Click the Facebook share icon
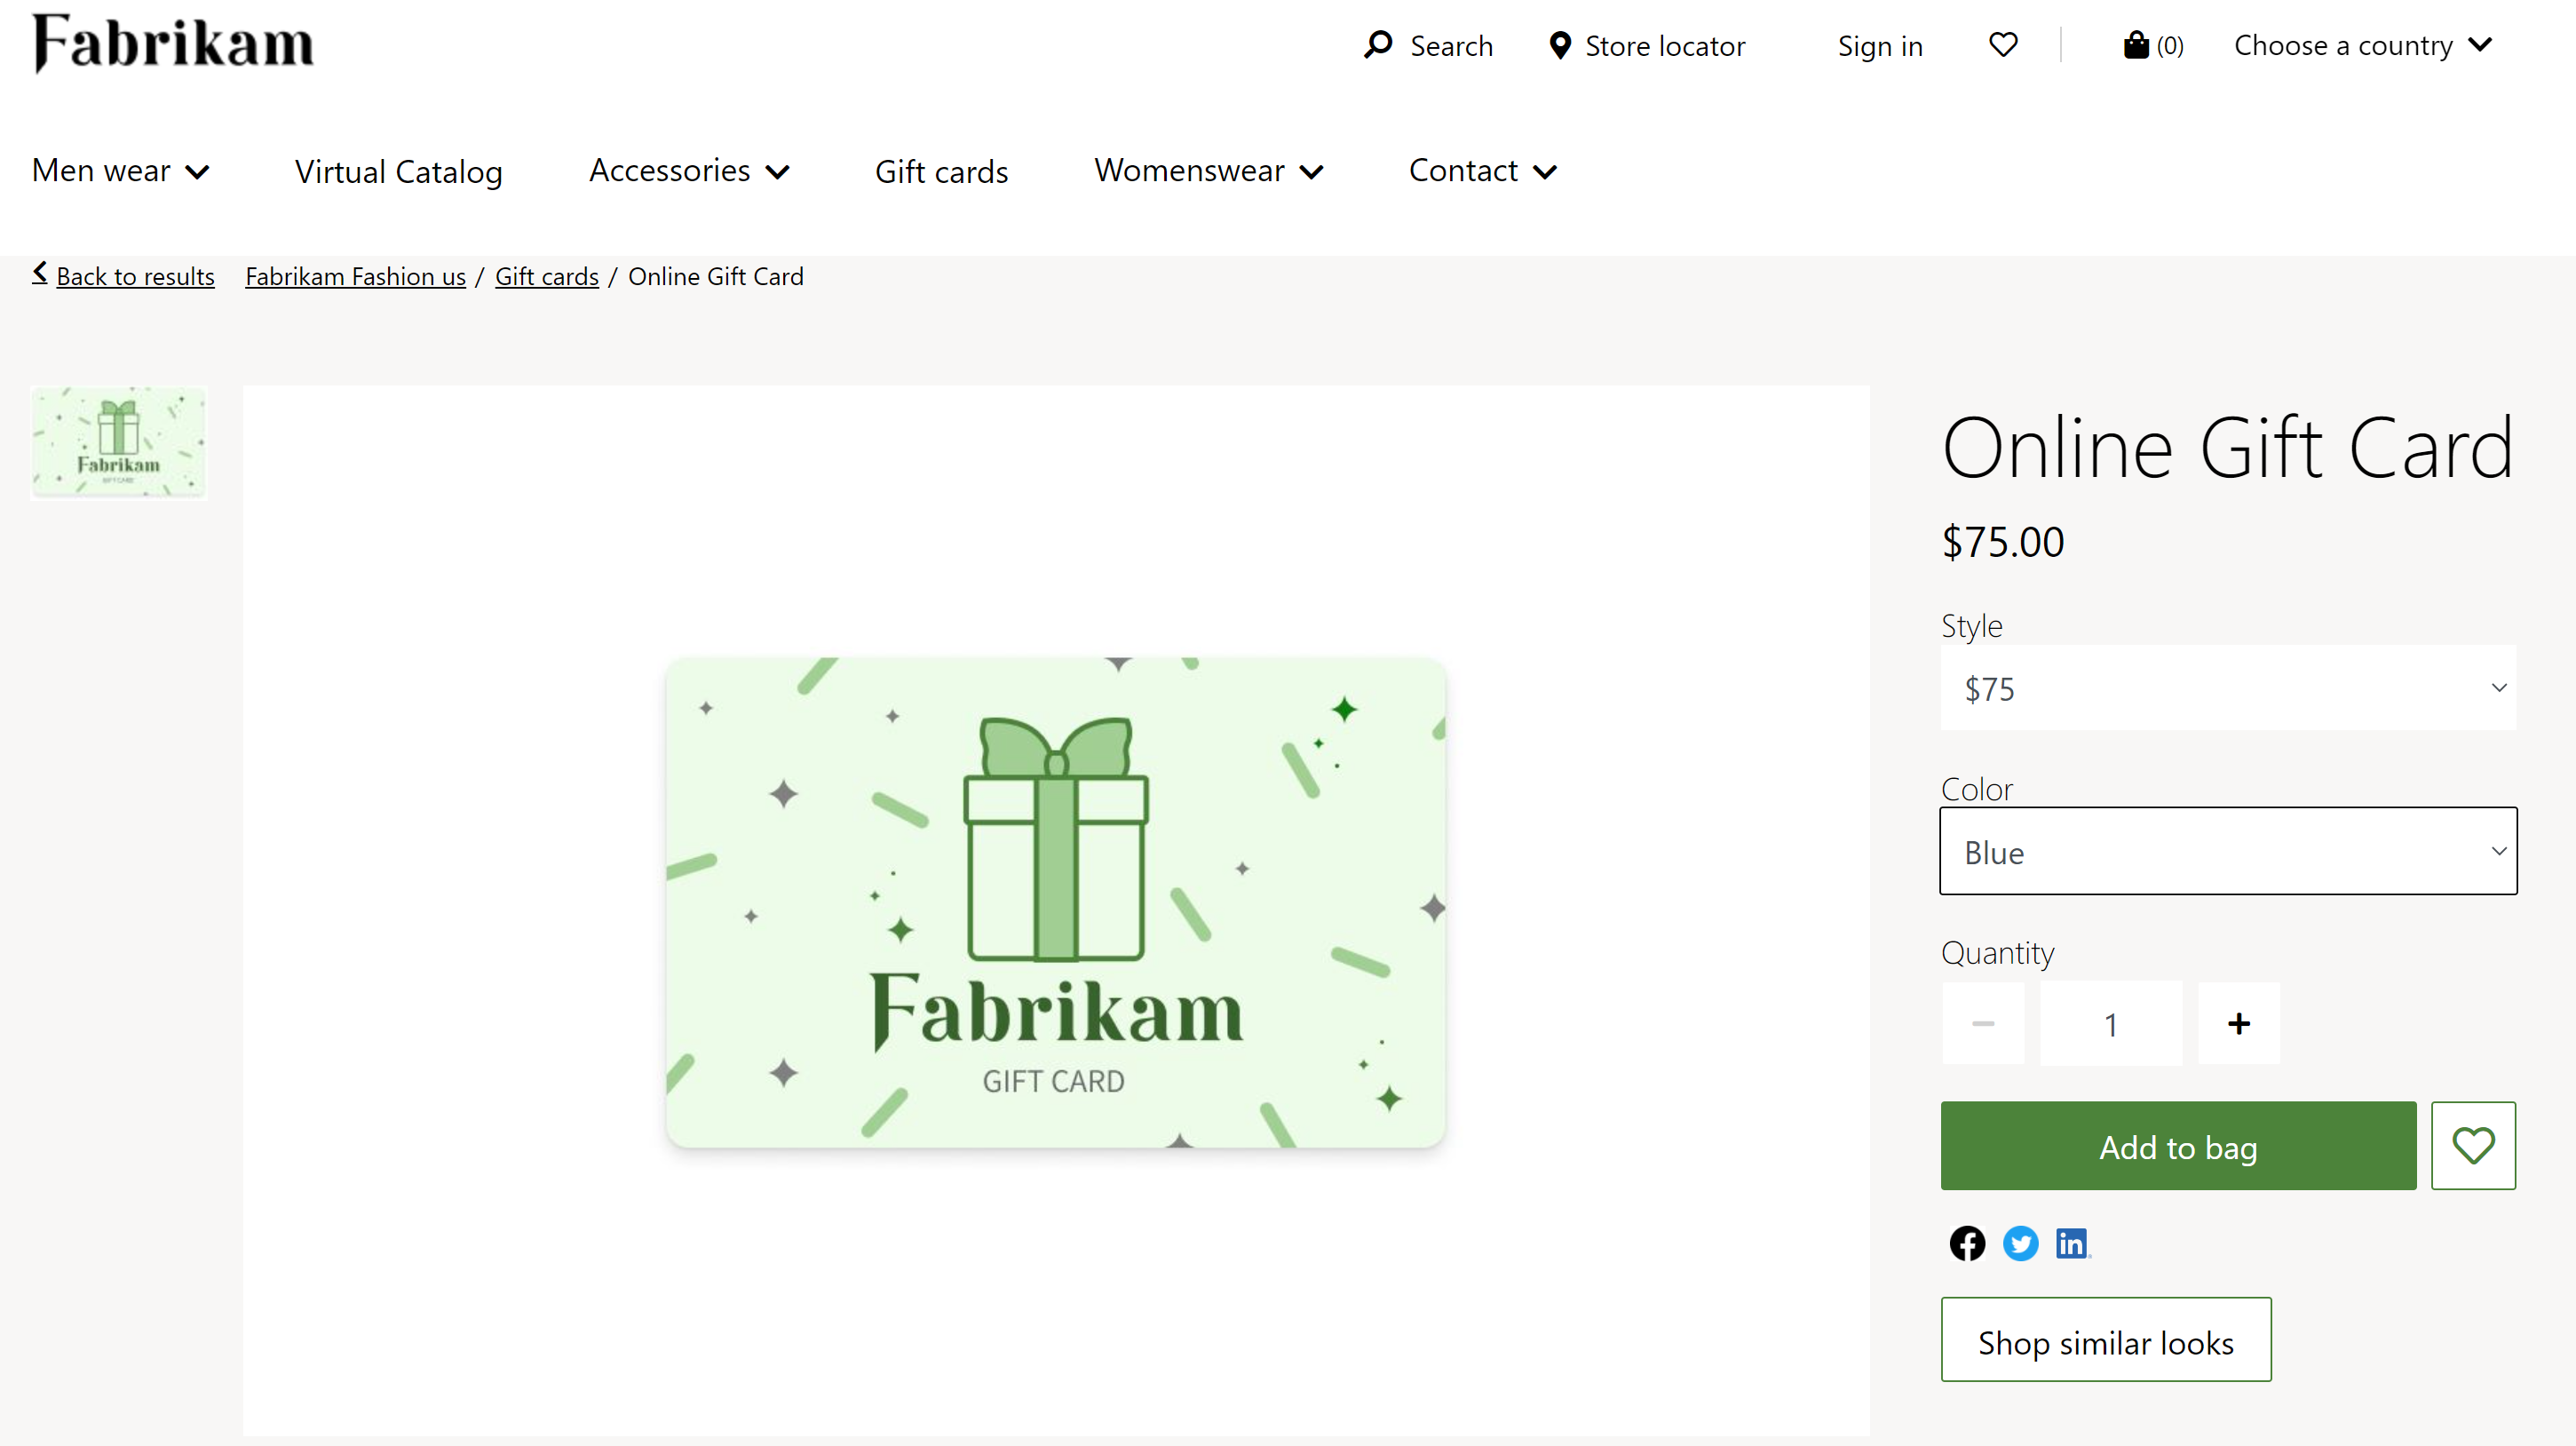 (x=1966, y=1243)
